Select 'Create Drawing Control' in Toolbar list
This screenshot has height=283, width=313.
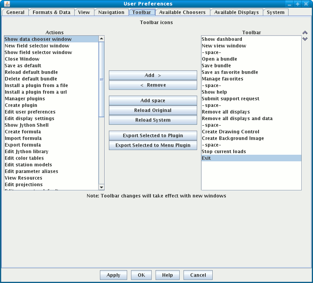click(x=230, y=132)
